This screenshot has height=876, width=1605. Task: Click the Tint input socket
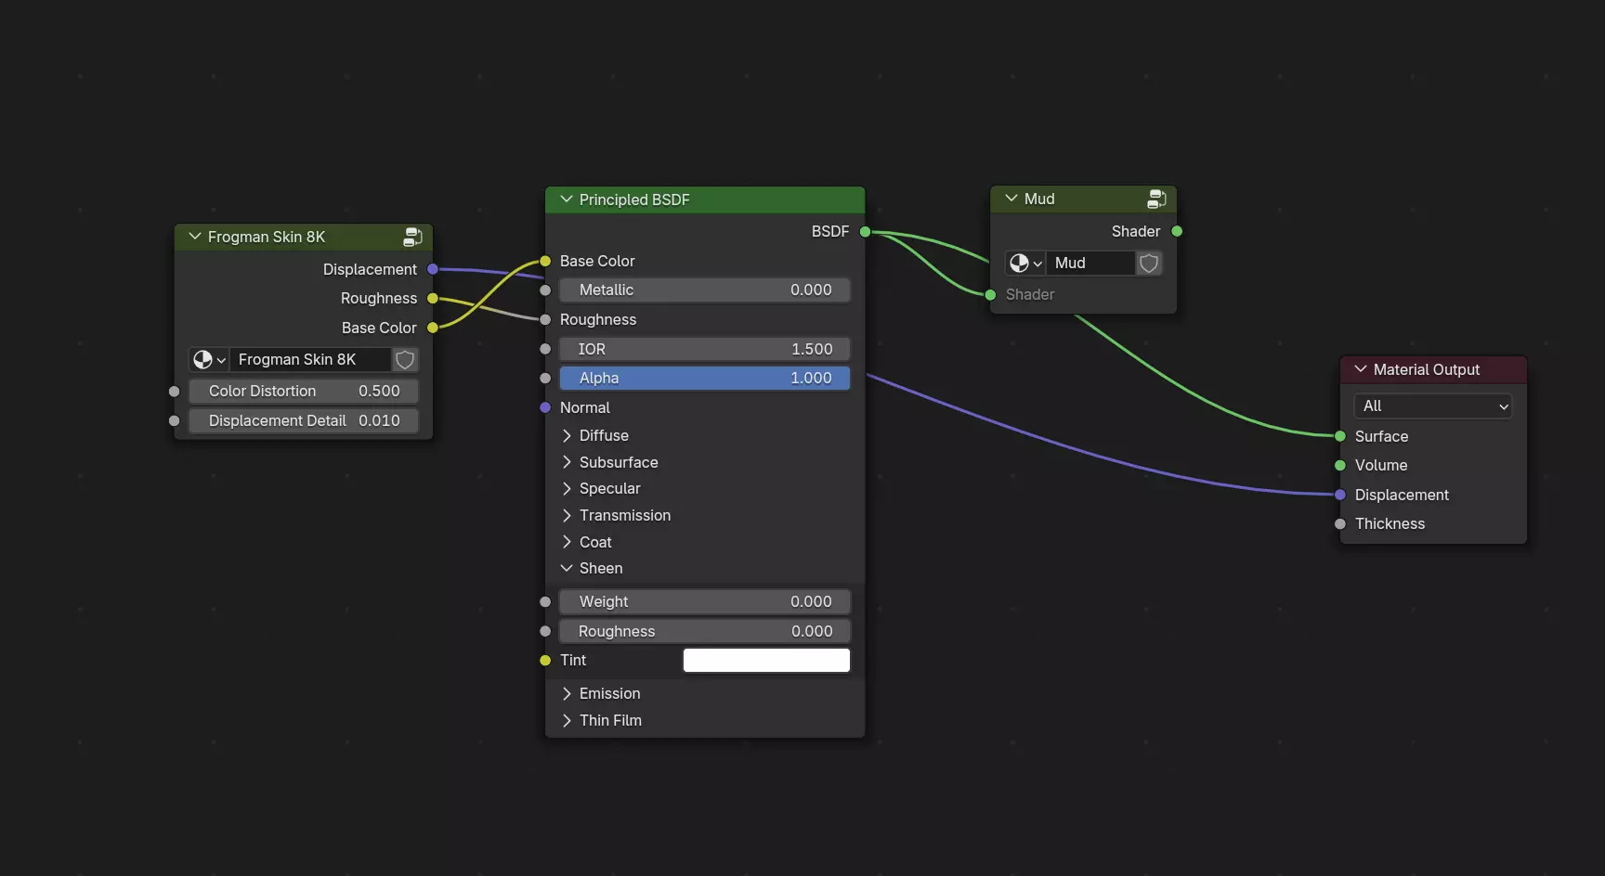point(545,661)
